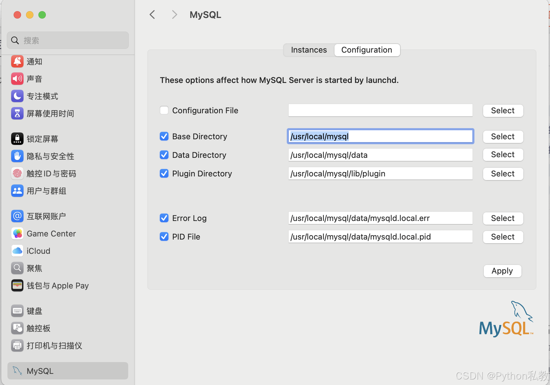Click Select for Plugin Directory
Viewport: 550px width, 385px height.
tap(503, 174)
